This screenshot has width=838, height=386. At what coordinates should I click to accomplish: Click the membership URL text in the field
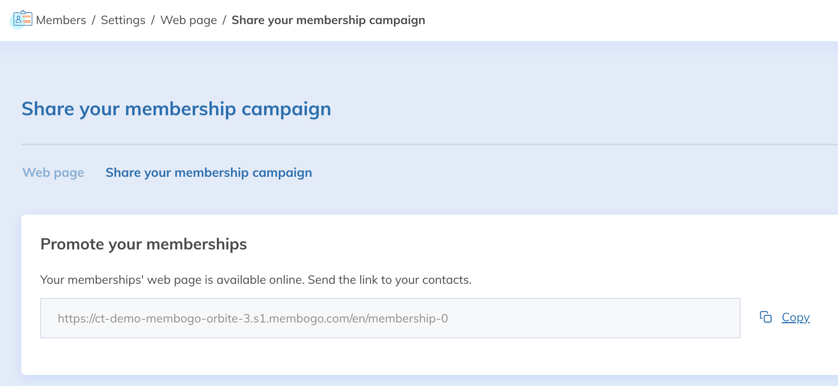(x=253, y=319)
